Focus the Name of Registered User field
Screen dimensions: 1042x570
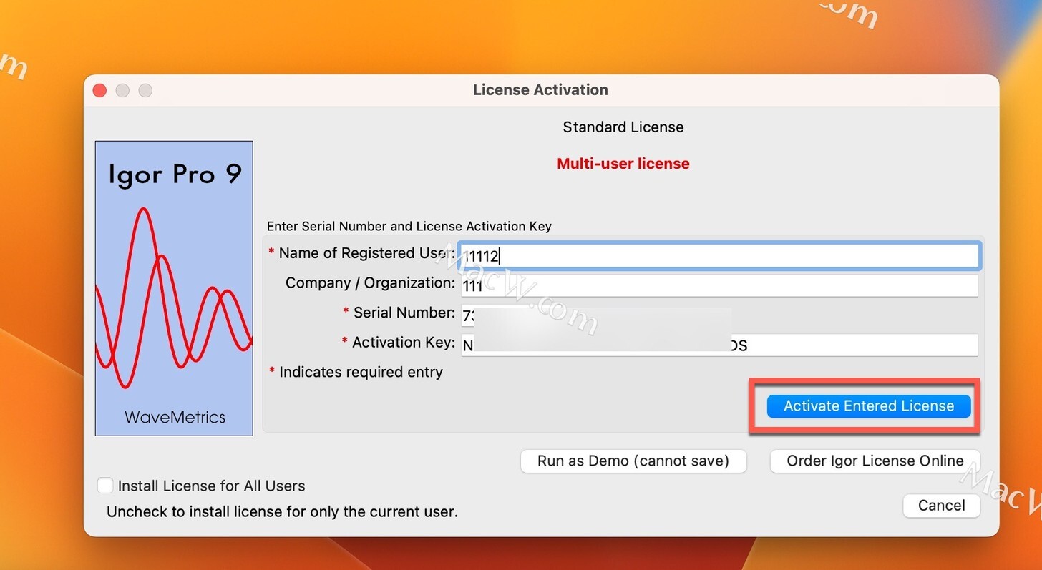719,256
